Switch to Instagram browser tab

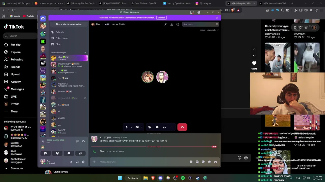tap(206, 3)
